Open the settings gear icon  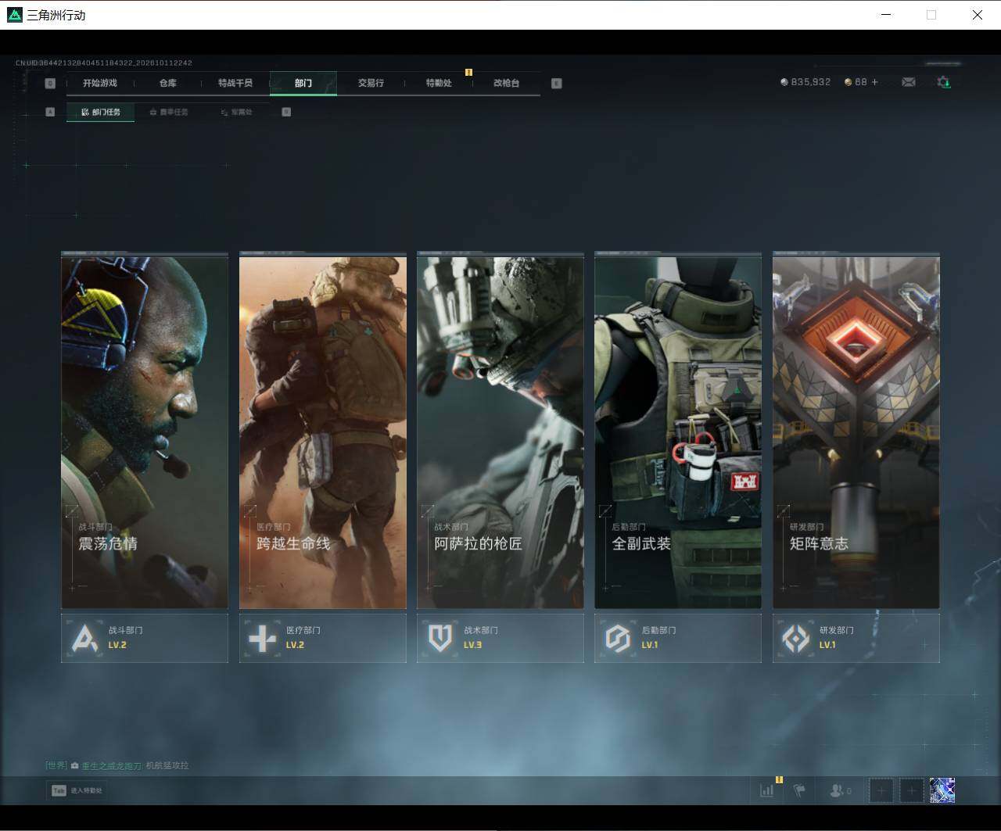944,82
